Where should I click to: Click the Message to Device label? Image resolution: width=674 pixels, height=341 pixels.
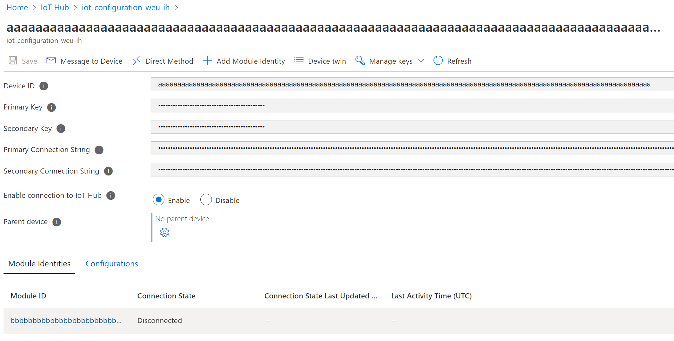[x=91, y=61]
